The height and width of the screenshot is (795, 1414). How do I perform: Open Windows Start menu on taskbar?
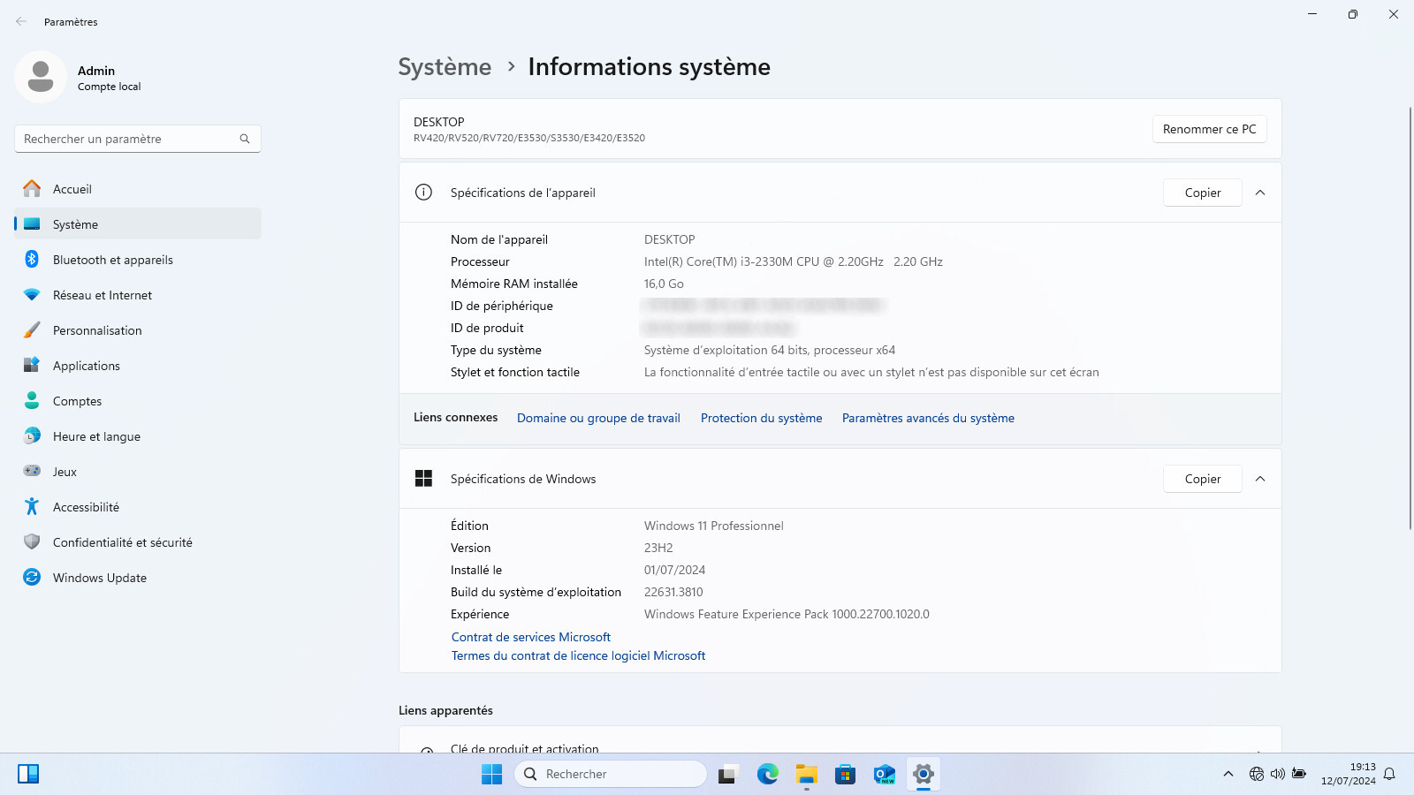tap(491, 774)
